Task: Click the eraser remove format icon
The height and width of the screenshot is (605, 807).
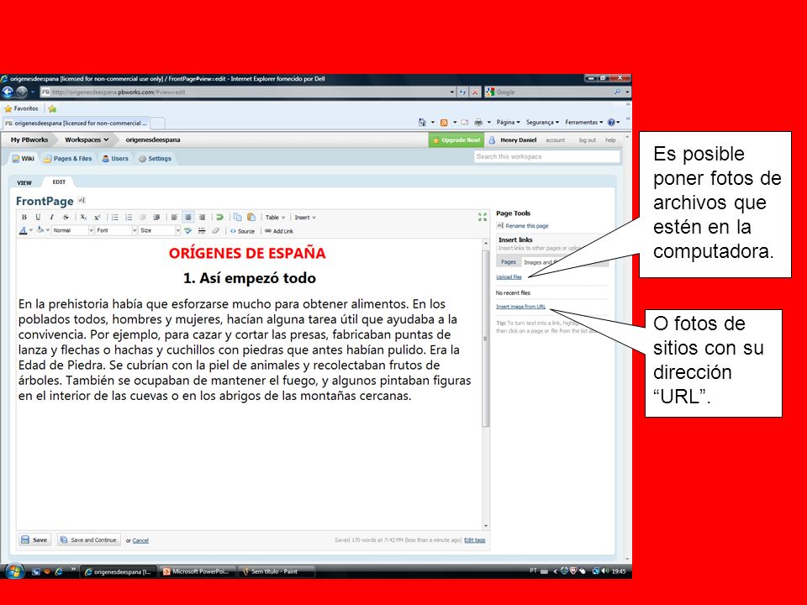Action: 216,231
